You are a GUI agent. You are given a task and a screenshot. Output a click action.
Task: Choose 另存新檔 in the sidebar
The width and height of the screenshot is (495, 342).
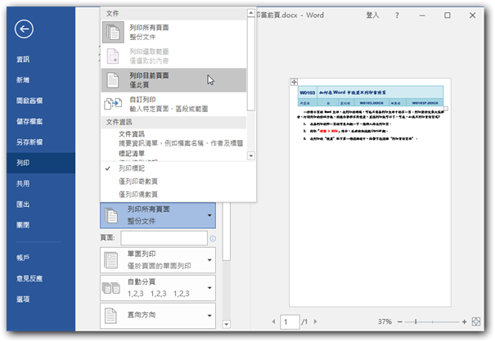29,142
